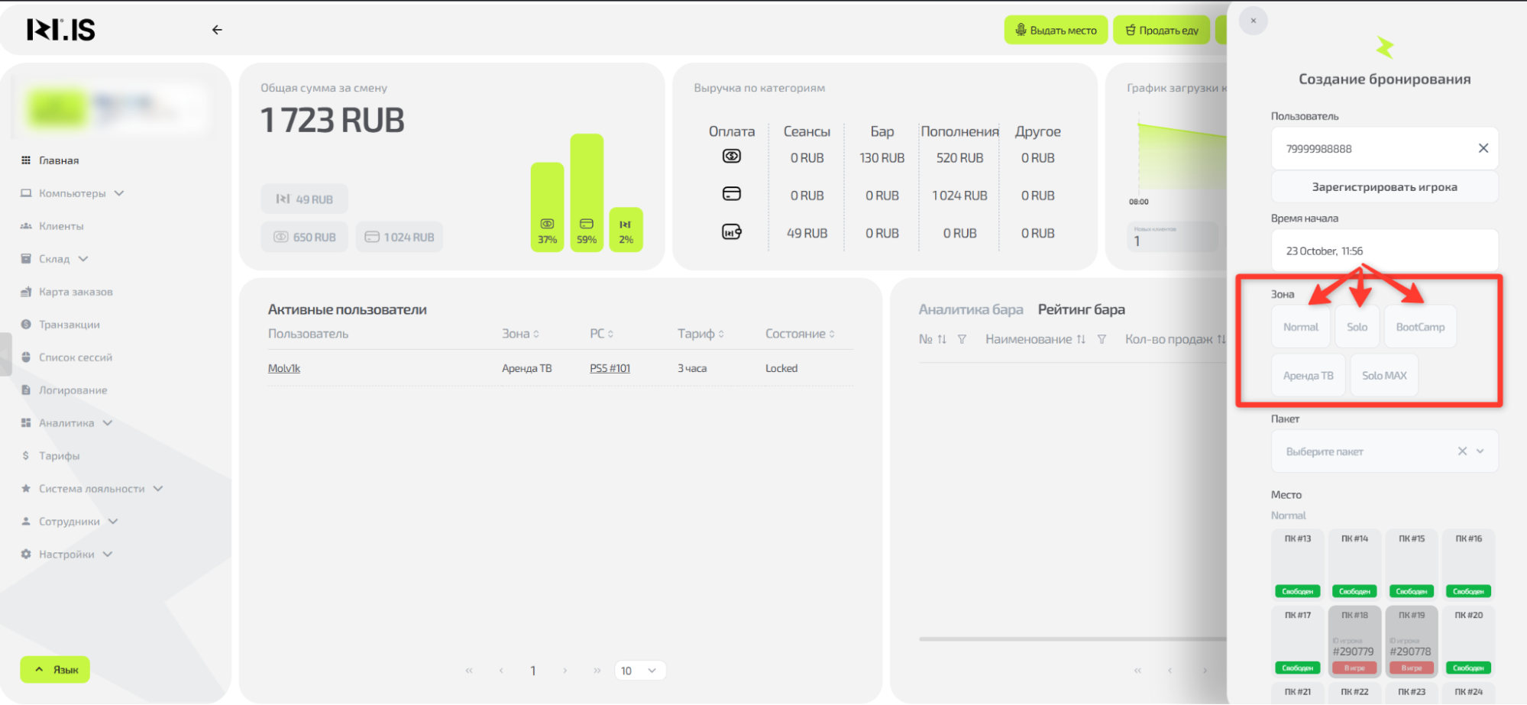
Task: Click filter icon next to Наименование column
Action: point(1102,339)
